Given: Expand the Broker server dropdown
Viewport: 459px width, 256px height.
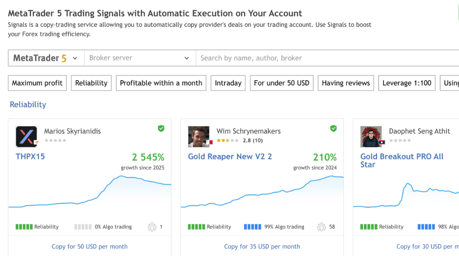Looking at the screenshot, I should [140, 58].
